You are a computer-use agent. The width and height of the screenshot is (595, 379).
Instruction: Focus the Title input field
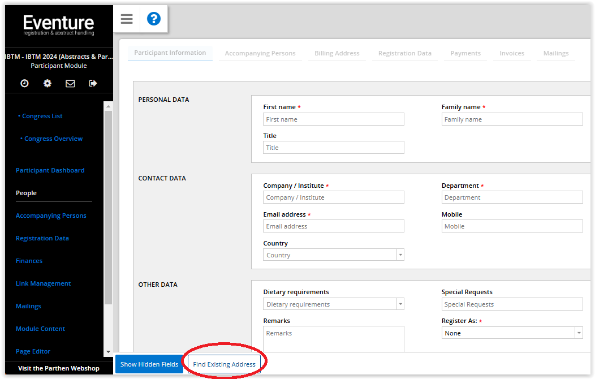334,148
